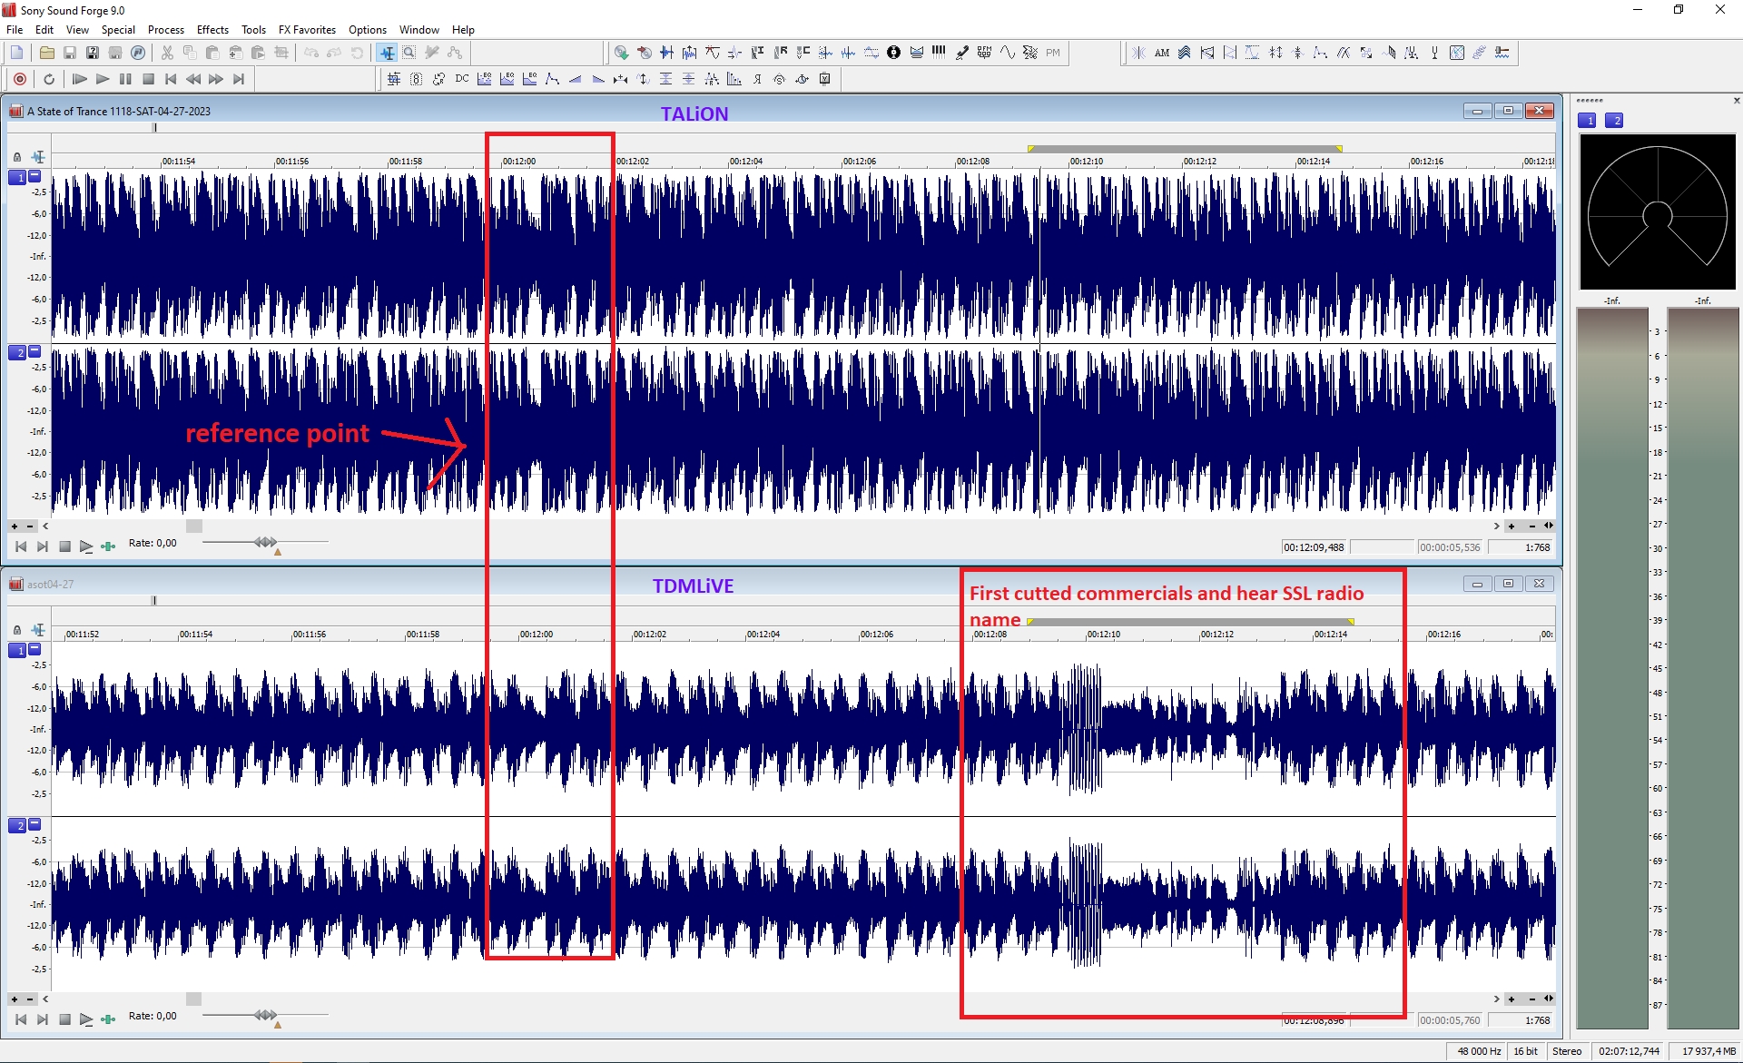1743x1063 pixels.
Task: Toggle channel 2 button in meters panel
Action: click(1614, 121)
